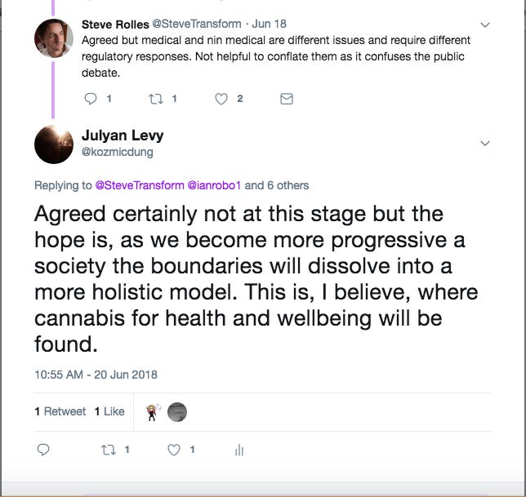This screenshot has height=497, width=526.
Task: Open the gray avatar of the liker
Action: tap(177, 412)
